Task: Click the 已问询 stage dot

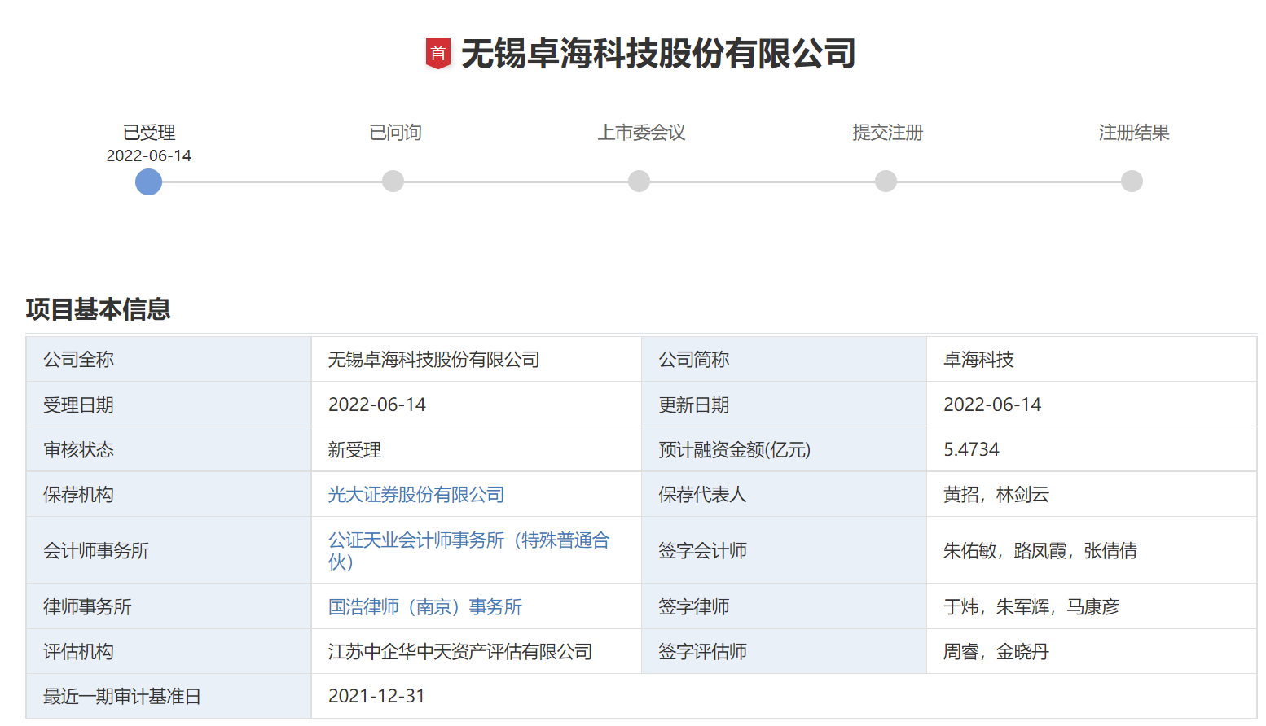Action: pyautogui.click(x=393, y=181)
